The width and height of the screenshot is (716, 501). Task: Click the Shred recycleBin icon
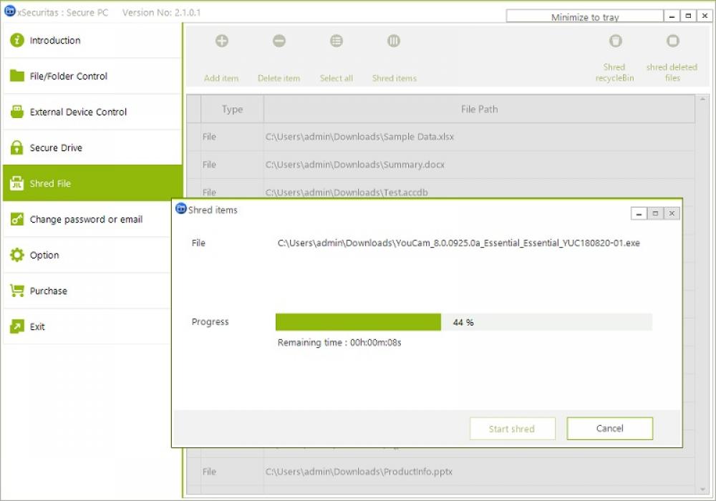[614, 42]
